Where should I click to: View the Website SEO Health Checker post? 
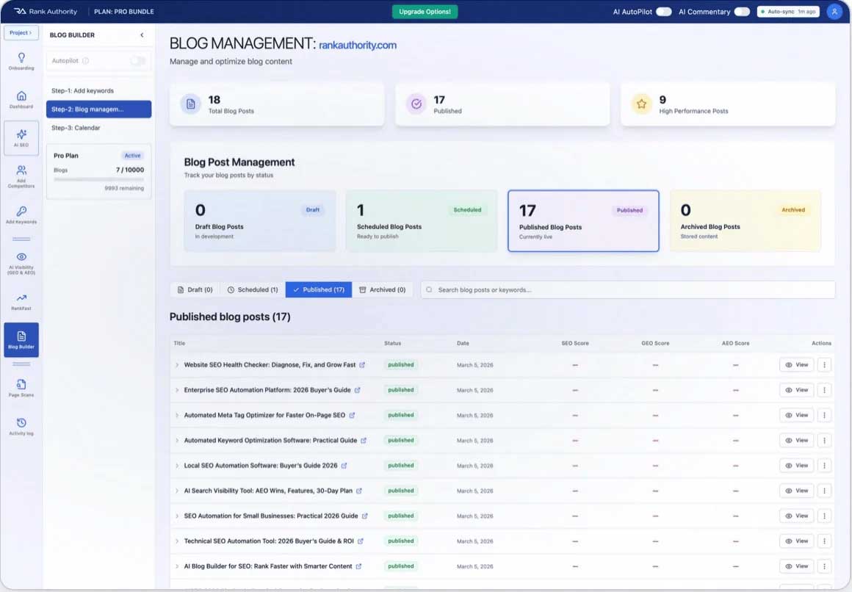click(797, 365)
